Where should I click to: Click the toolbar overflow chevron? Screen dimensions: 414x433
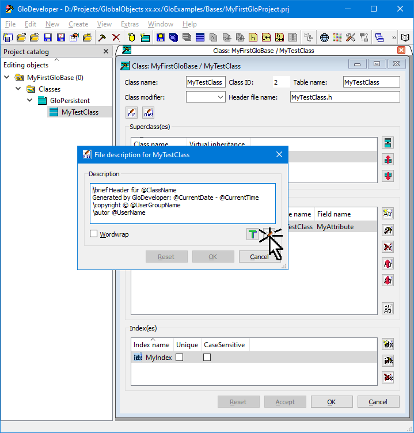[394, 37]
